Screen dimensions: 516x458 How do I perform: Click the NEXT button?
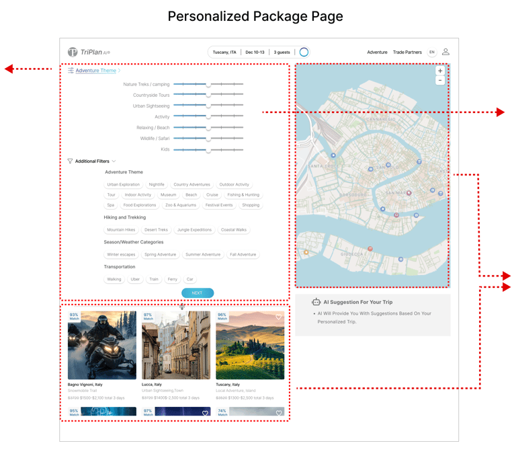198,293
